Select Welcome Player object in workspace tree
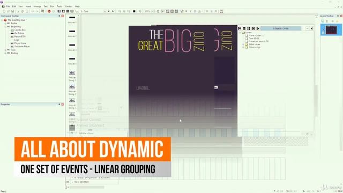The height and width of the screenshot is (193, 343). 22,47
